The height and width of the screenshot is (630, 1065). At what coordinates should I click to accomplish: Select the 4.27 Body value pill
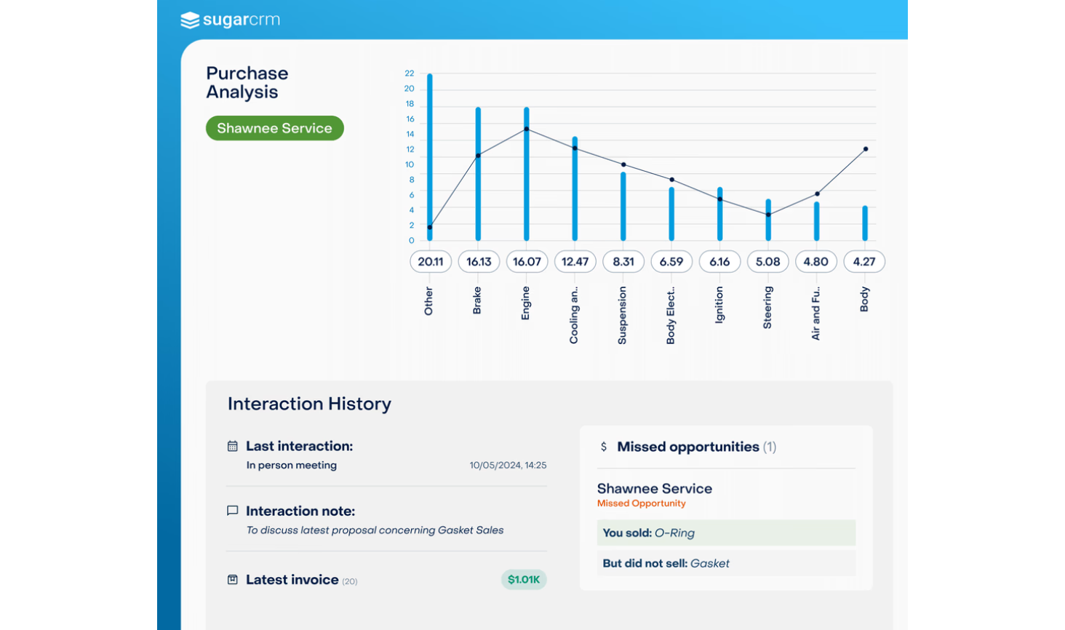tap(864, 262)
